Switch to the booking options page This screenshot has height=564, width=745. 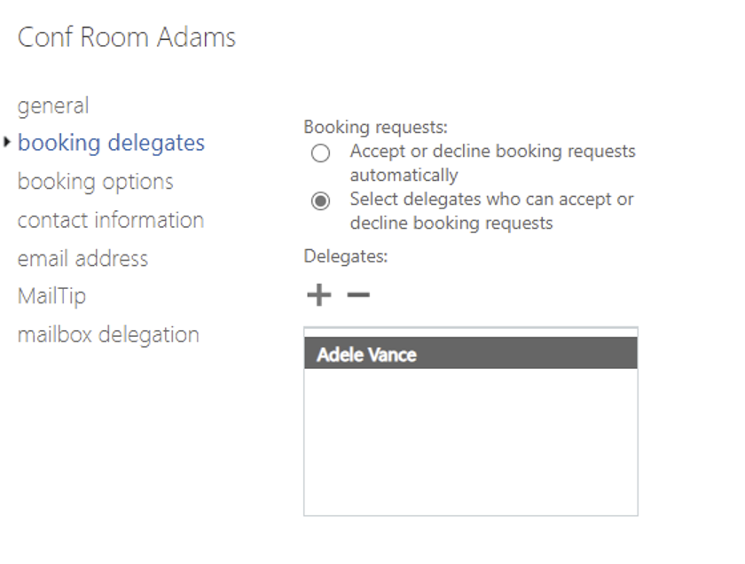click(94, 181)
